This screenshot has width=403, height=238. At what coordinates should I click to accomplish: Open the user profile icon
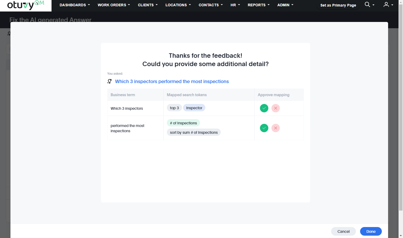386,5
